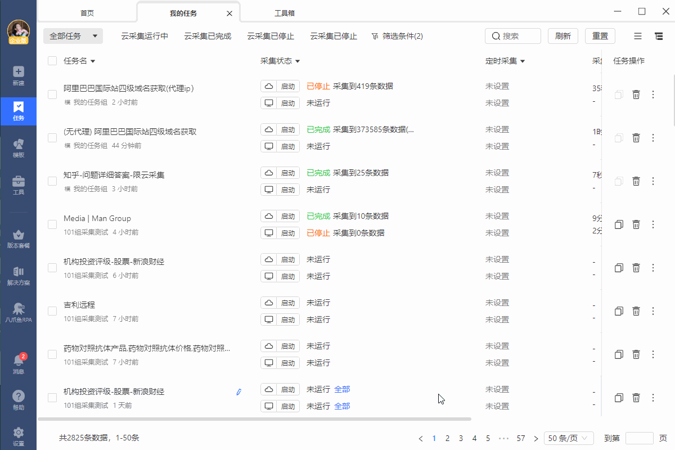Open more options for Media | Man Group
Screen dimensions: 675x450
(653, 224)
